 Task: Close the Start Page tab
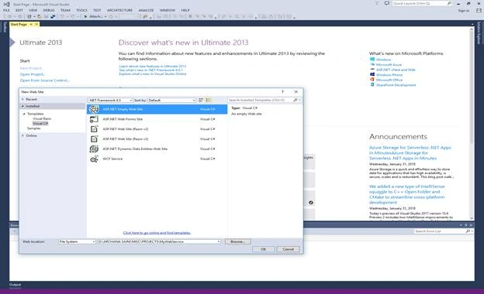(36, 24)
